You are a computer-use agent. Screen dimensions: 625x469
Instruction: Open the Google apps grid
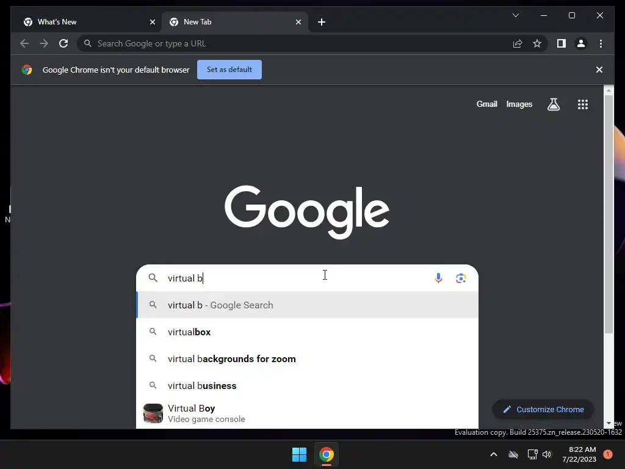pos(583,104)
